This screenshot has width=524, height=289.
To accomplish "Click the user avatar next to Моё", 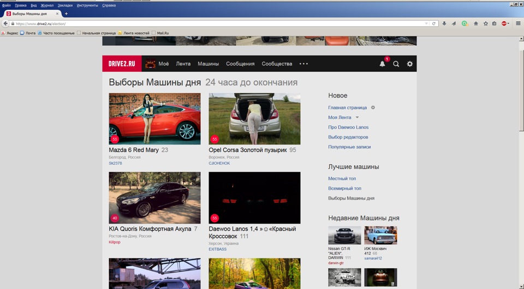I will coord(150,63).
